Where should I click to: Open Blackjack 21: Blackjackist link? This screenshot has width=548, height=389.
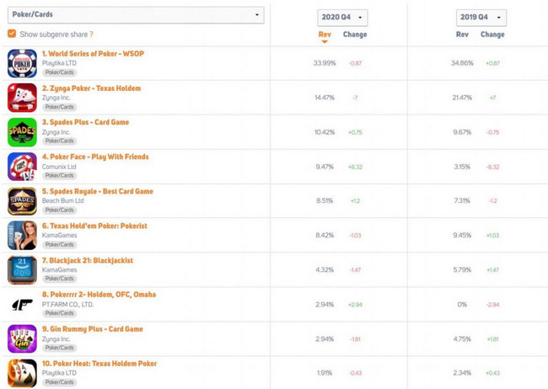tap(88, 260)
